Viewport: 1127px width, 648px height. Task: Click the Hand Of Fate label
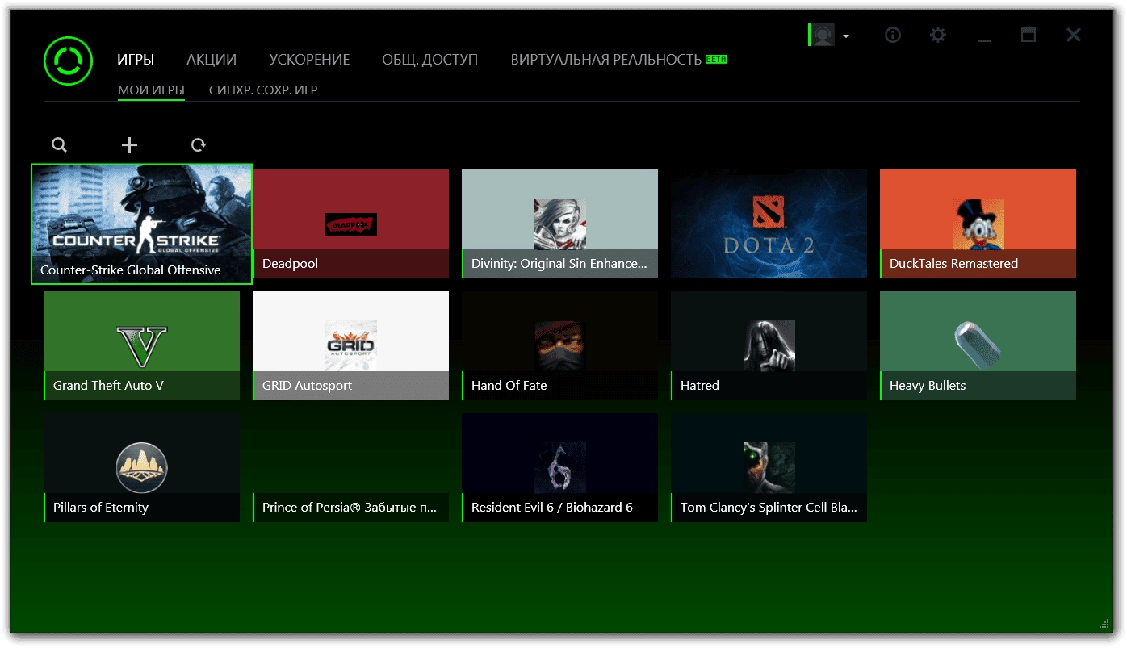pyautogui.click(x=509, y=386)
